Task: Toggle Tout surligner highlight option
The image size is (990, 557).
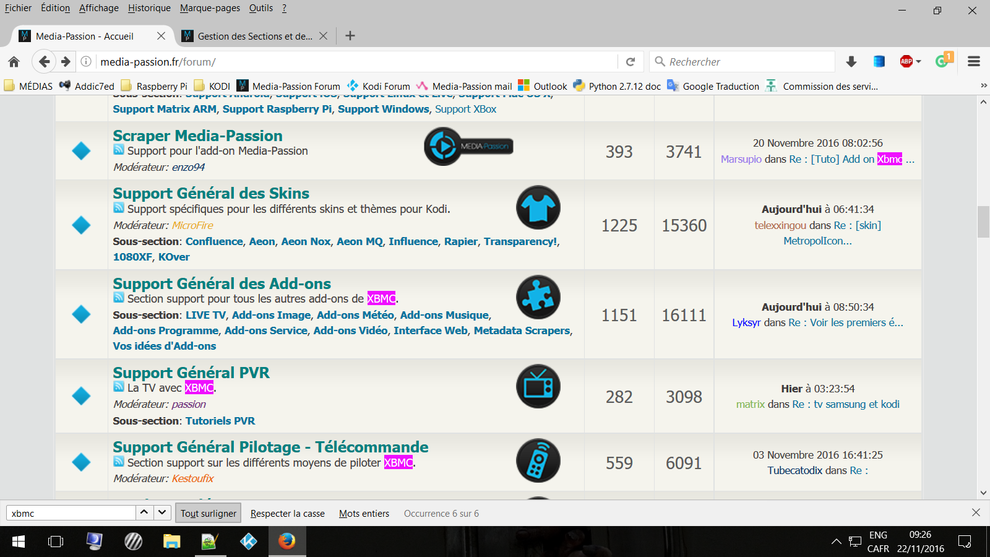Action: (209, 514)
